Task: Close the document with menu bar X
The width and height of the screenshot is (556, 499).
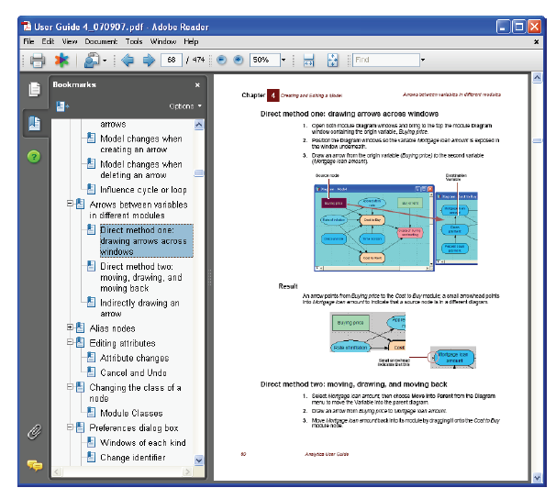Action: pos(537,42)
